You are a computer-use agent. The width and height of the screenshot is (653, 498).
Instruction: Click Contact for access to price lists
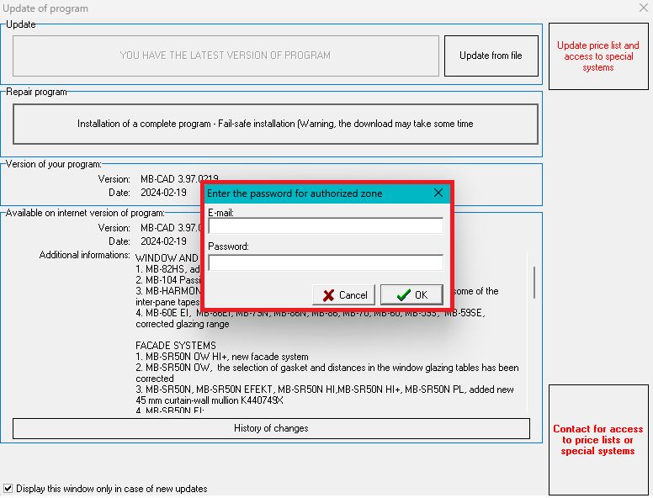click(597, 439)
